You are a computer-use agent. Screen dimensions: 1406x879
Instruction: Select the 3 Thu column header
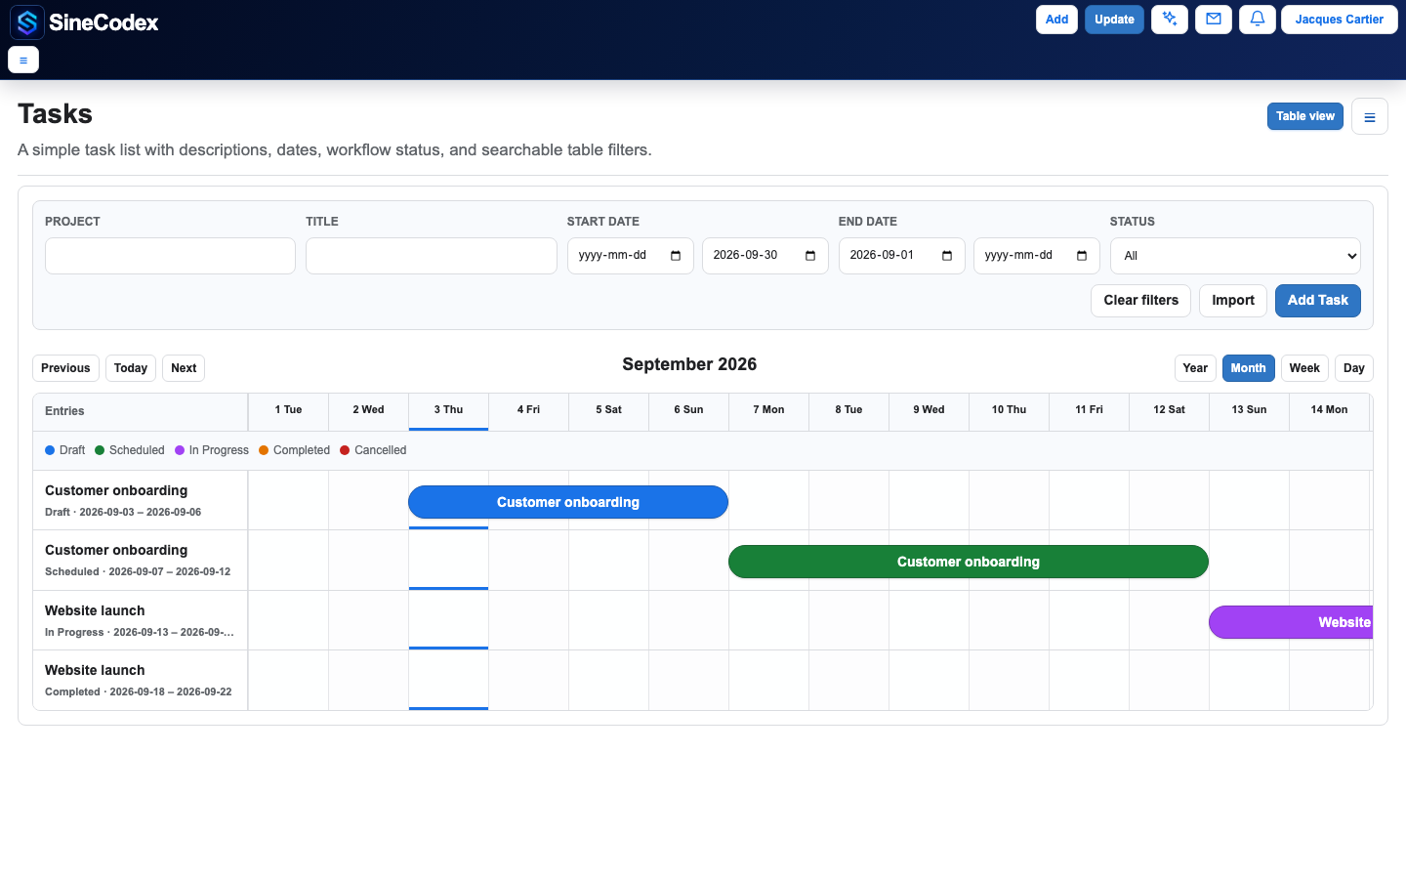[x=449, y=410]
